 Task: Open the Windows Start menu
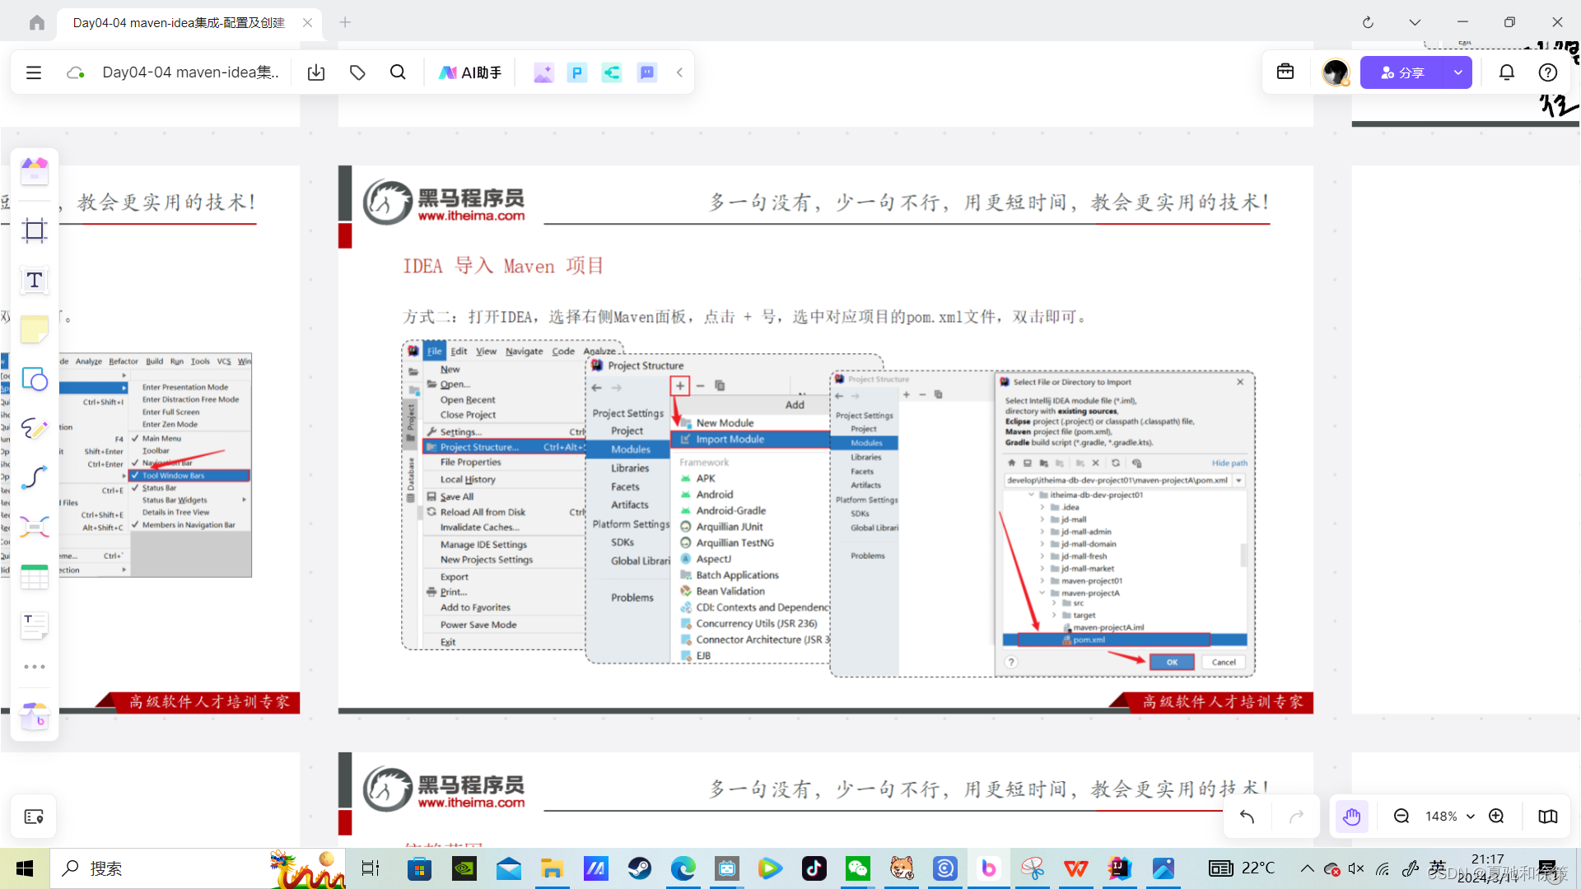(x=25, y=868)
